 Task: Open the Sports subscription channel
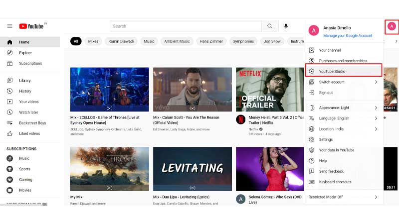pos(30,169)
